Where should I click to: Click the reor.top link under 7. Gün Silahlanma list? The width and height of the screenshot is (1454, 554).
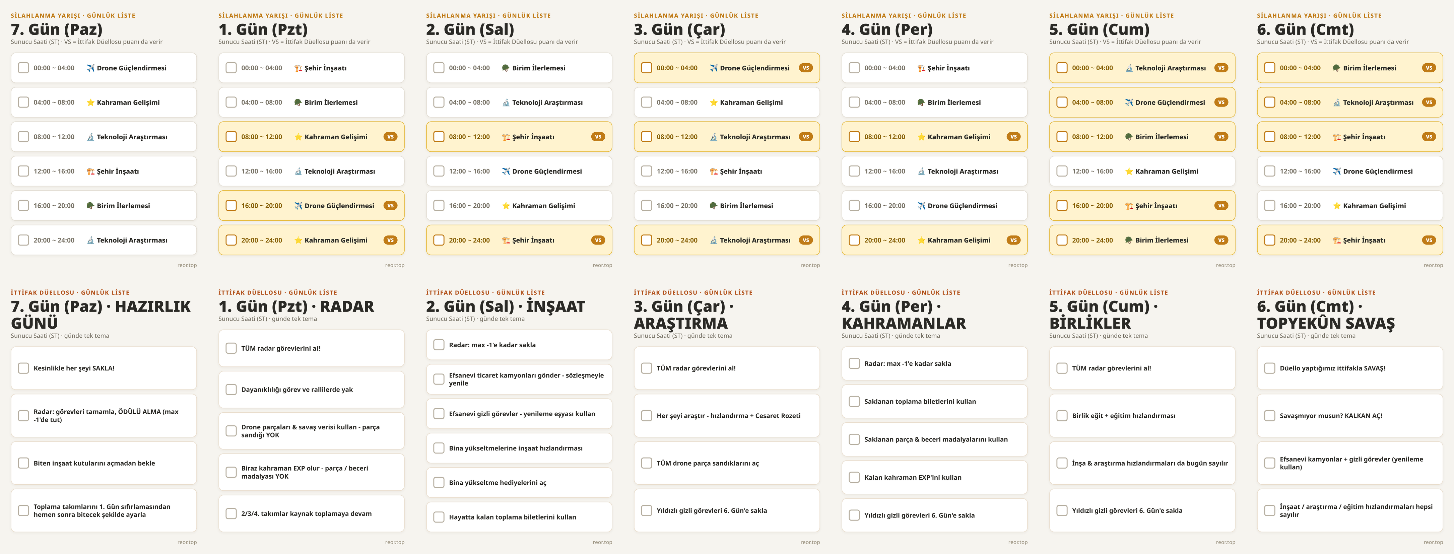[x=187, y=265]
